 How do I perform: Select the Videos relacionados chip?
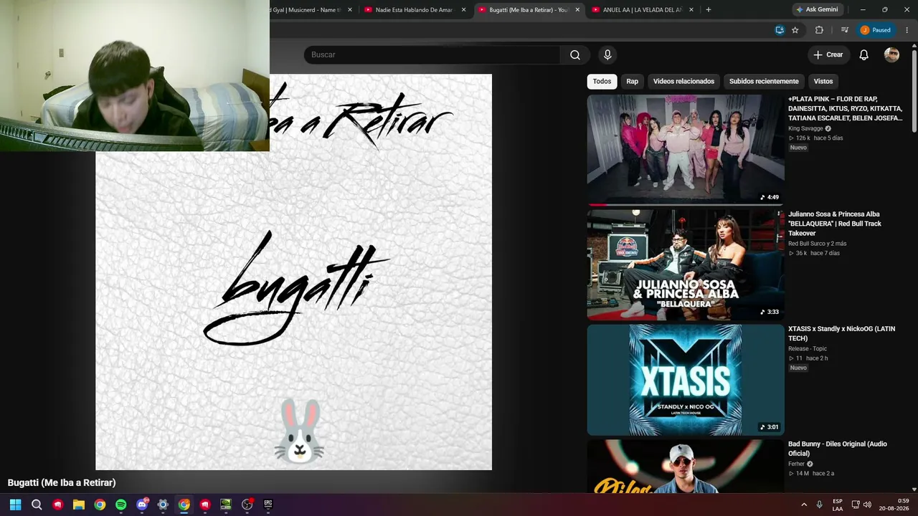683,82
